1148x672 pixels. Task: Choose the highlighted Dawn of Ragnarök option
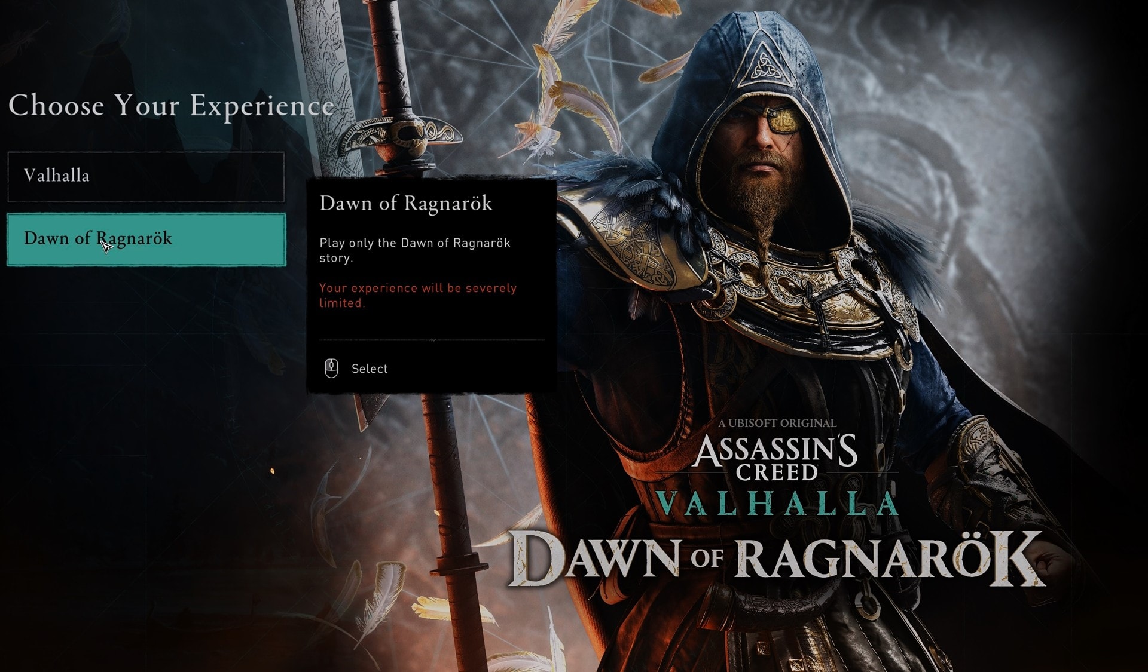[x=146, y=239]
